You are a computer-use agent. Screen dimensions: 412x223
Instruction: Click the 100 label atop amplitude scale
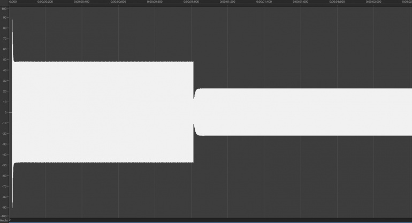[4, 9]
